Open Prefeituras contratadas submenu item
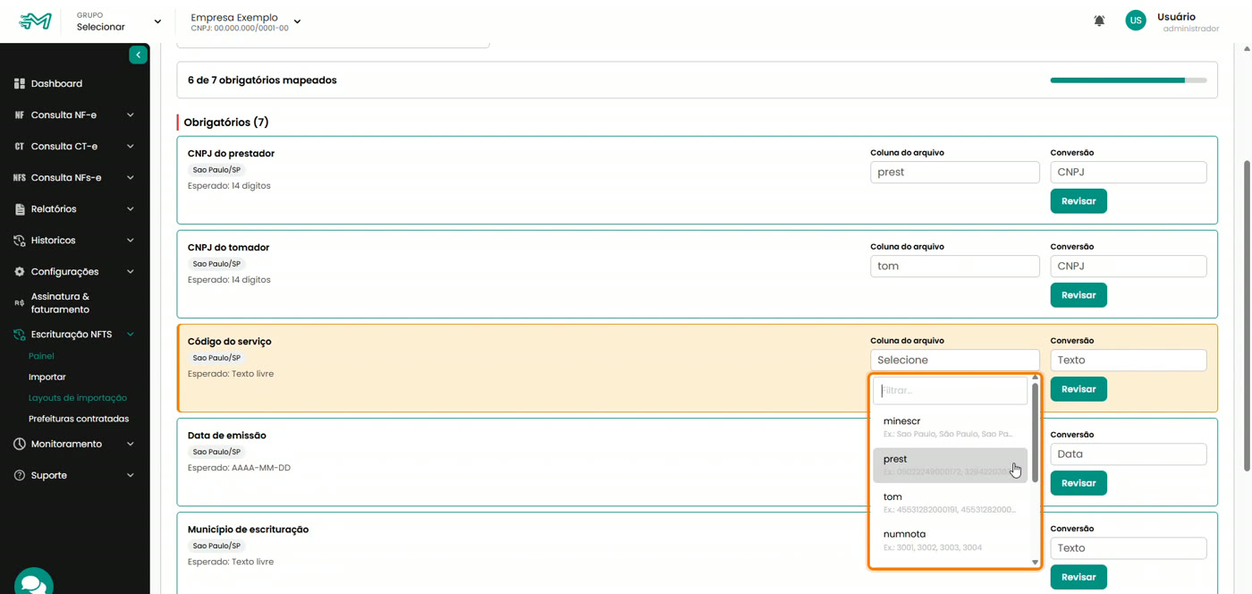1252x594 pixels. coord(79,419)
